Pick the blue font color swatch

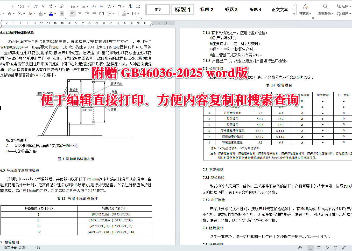(x=51, y=13)
